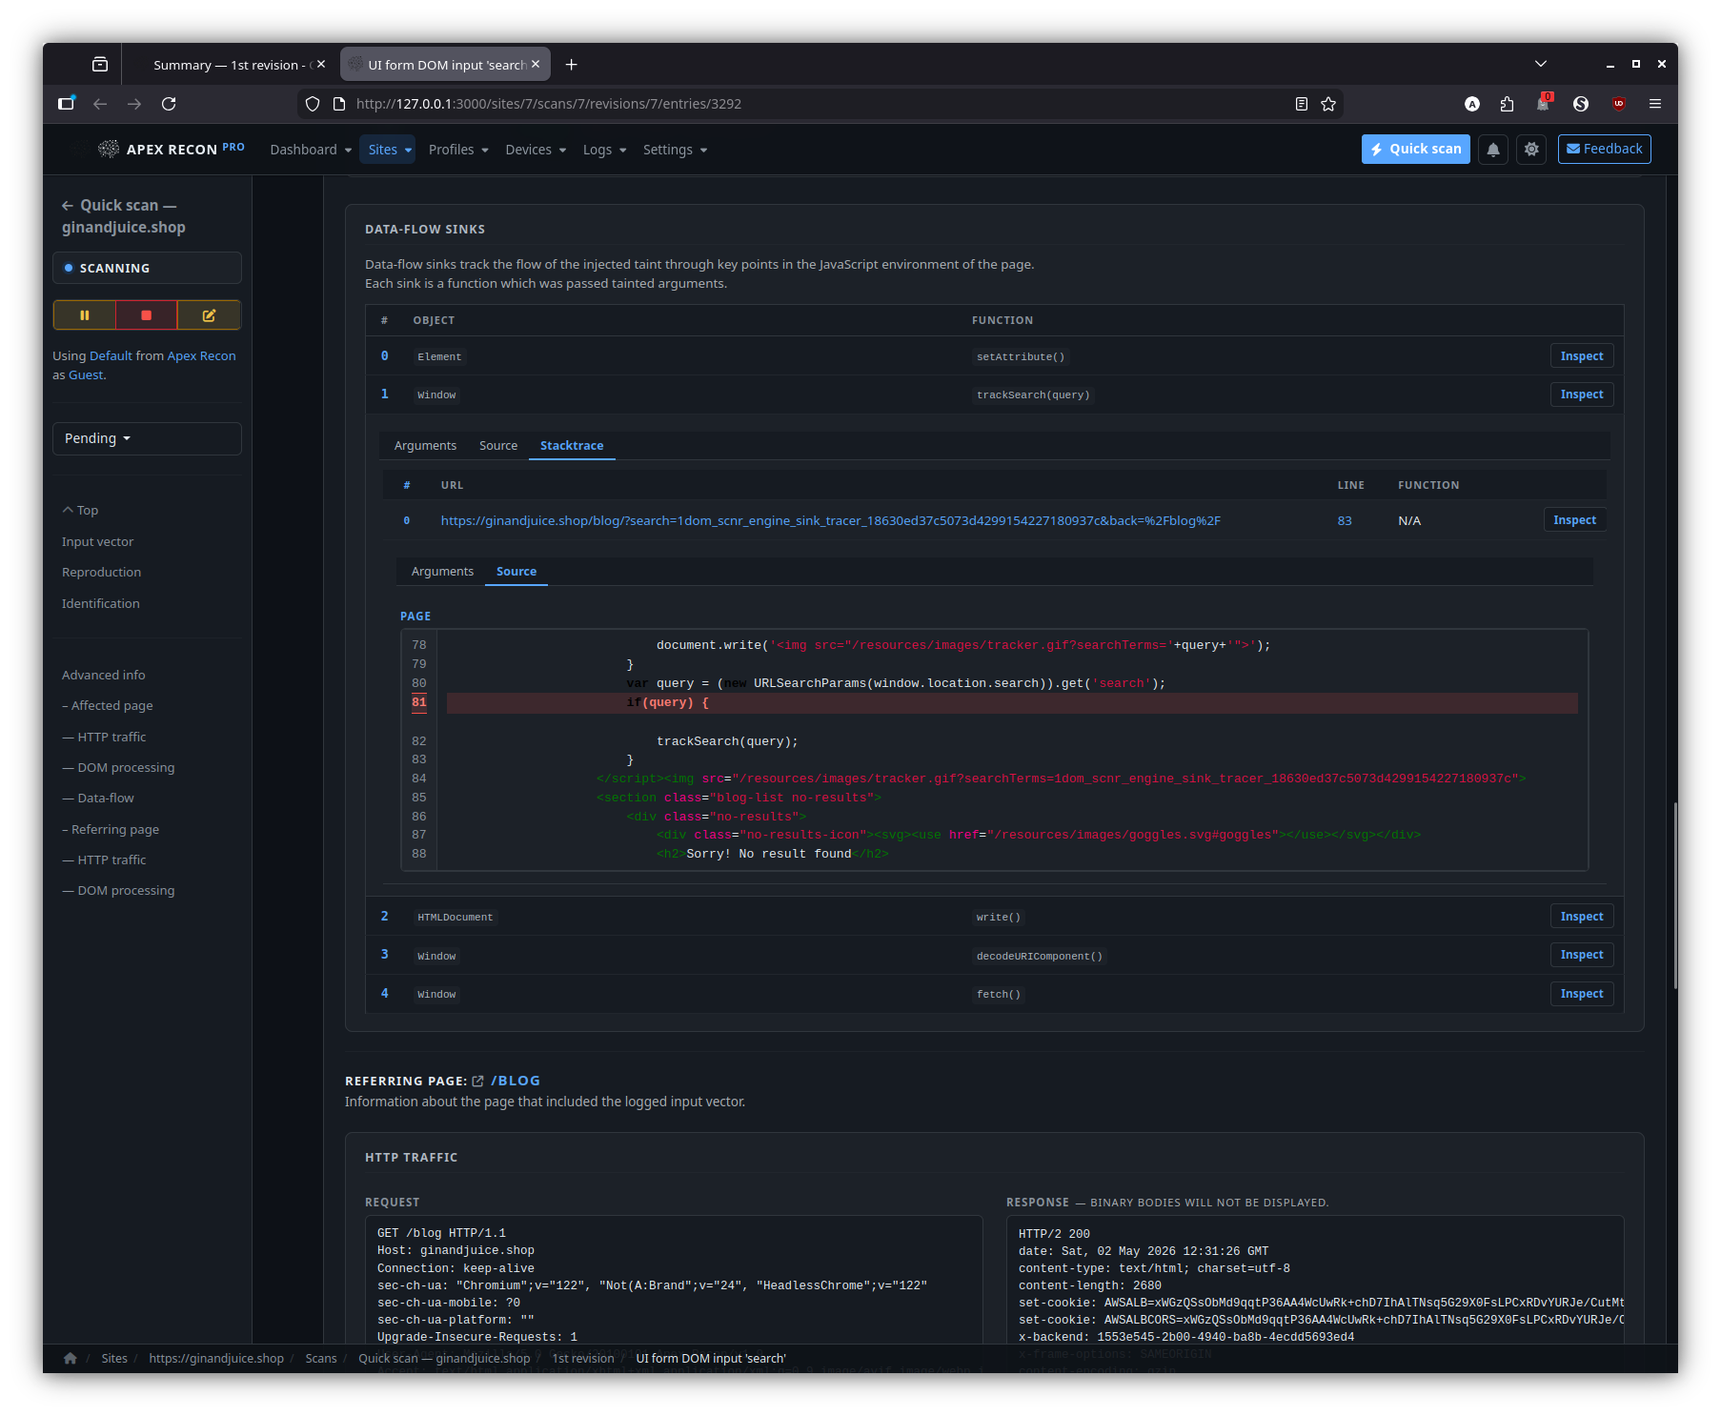Click the 'S' extension icon in the toolbar
Screen dimensions: 1721x1416
click(x=1581, y=104)
